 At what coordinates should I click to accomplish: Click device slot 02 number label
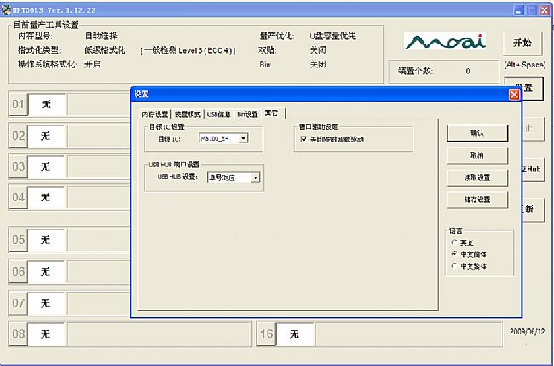(x=19, y=136)
